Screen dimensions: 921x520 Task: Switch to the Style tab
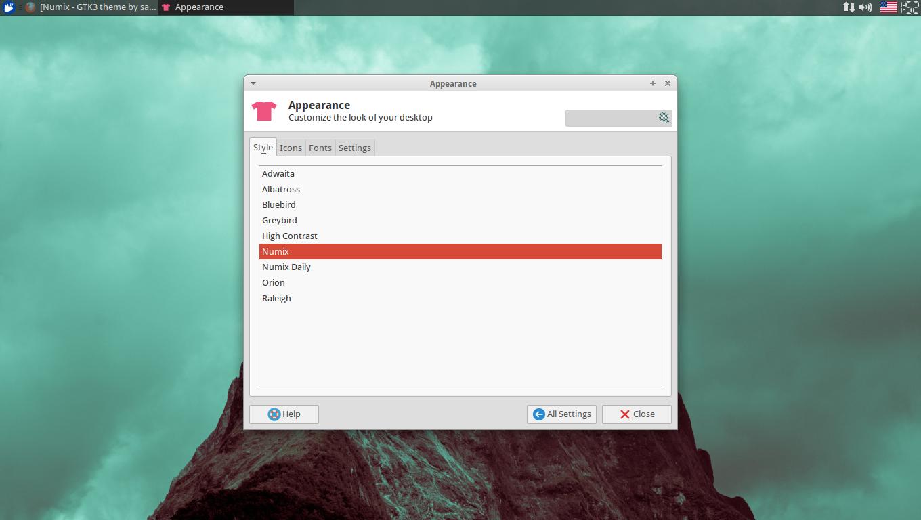[x=263, y=148]
